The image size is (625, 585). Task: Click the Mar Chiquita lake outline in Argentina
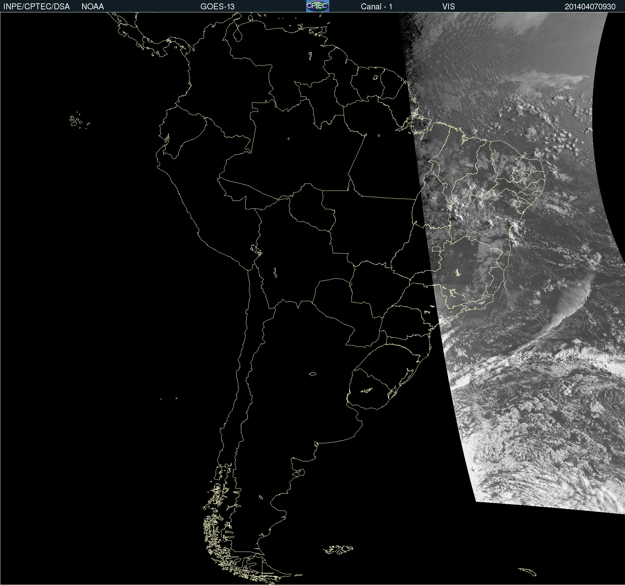[x=312, y=374]
